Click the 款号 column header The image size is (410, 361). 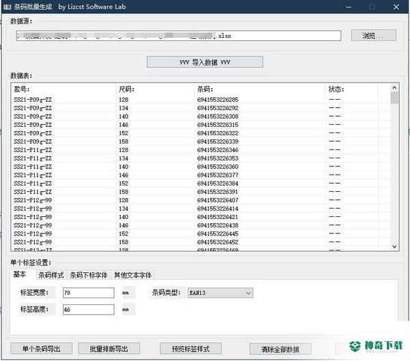(64, 89)
